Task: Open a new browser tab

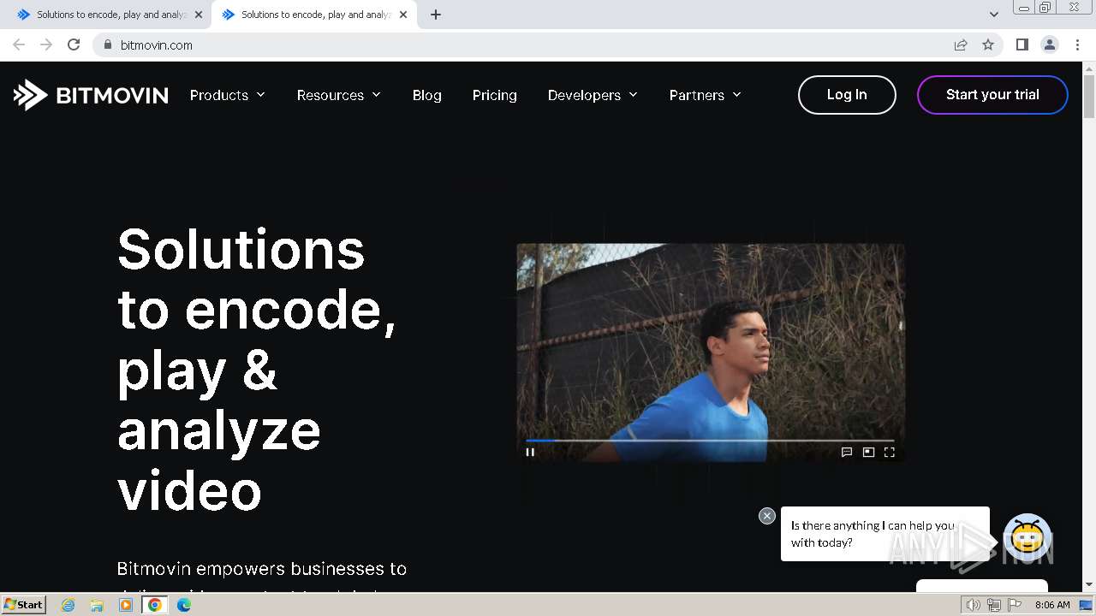Action: [436, 15]
